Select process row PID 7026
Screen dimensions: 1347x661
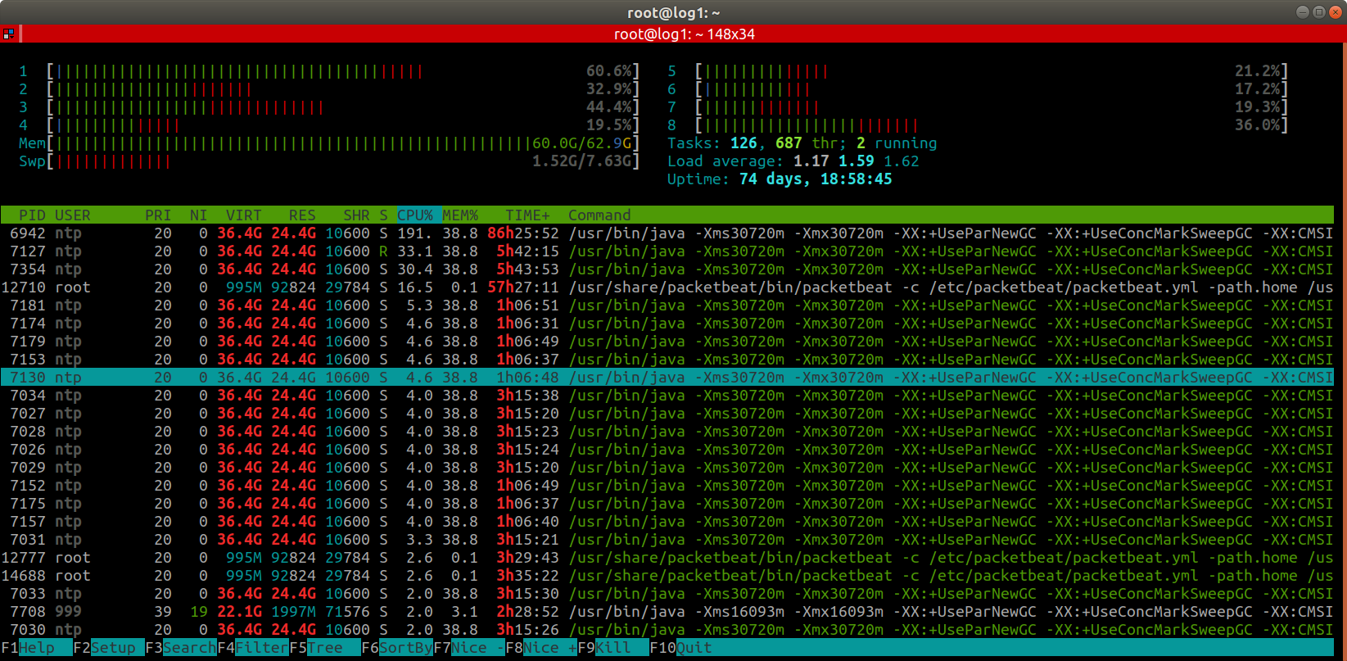[x=667, y=450]
